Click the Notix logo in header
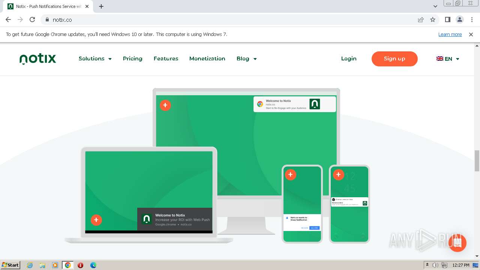The height and width of the screenshot is (270, 480). [x=37, y=59]
